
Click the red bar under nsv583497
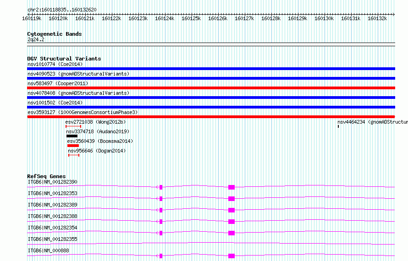211,88
